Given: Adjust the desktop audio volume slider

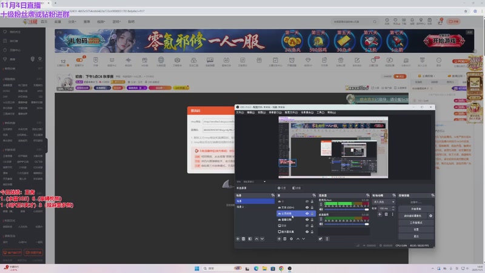Looking at the screenshot, I should tap(346, 224).
